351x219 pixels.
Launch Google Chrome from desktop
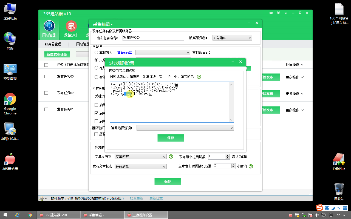click(10, 104)
